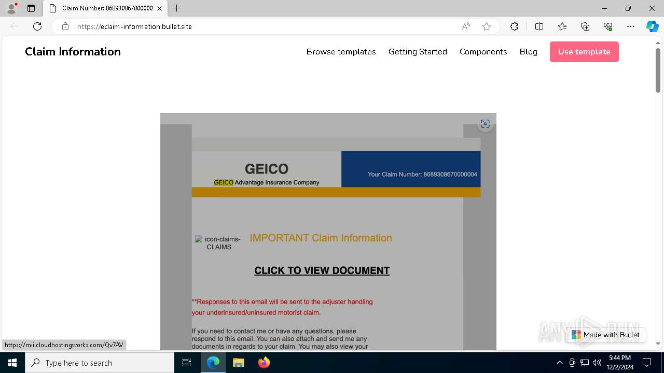
Task: Open Browser essentials heart icon
Action: (x=608, y=26)
